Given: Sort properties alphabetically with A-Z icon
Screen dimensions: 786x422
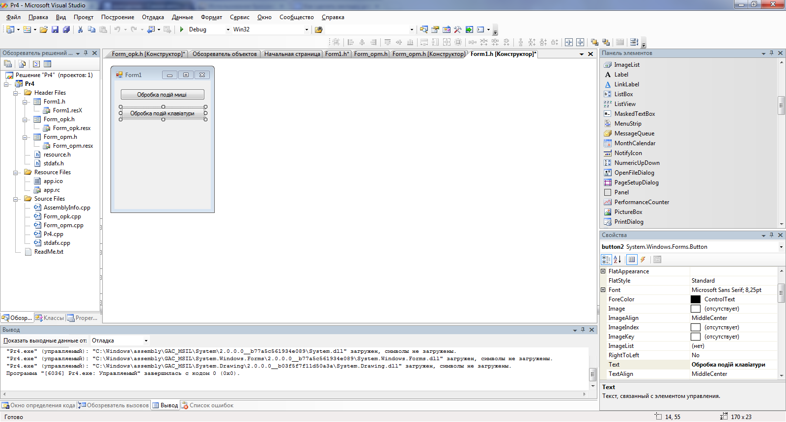Looking at the screenshot, I should pyautogui.click(x=618, y=260).
